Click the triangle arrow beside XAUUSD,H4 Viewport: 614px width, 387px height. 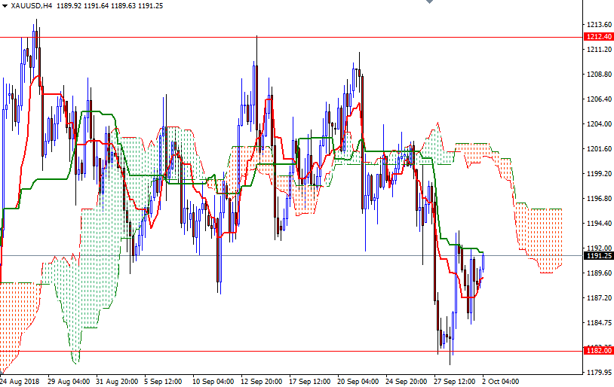(5, 5)
